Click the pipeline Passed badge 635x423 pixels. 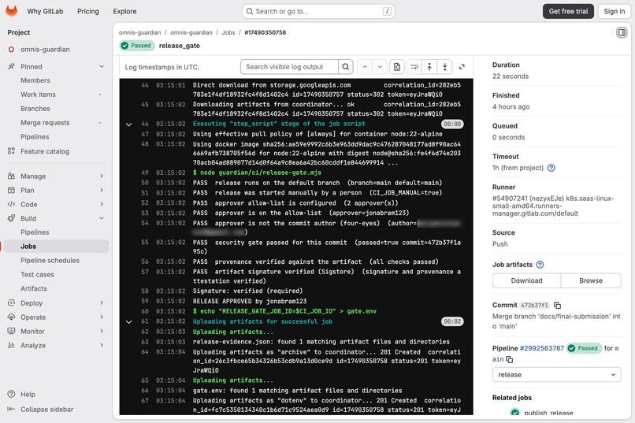(585, 348)
